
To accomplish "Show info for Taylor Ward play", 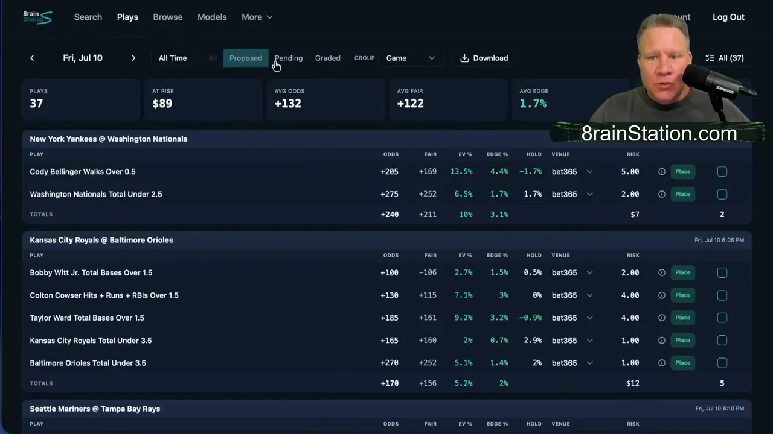I will point(661,318).
